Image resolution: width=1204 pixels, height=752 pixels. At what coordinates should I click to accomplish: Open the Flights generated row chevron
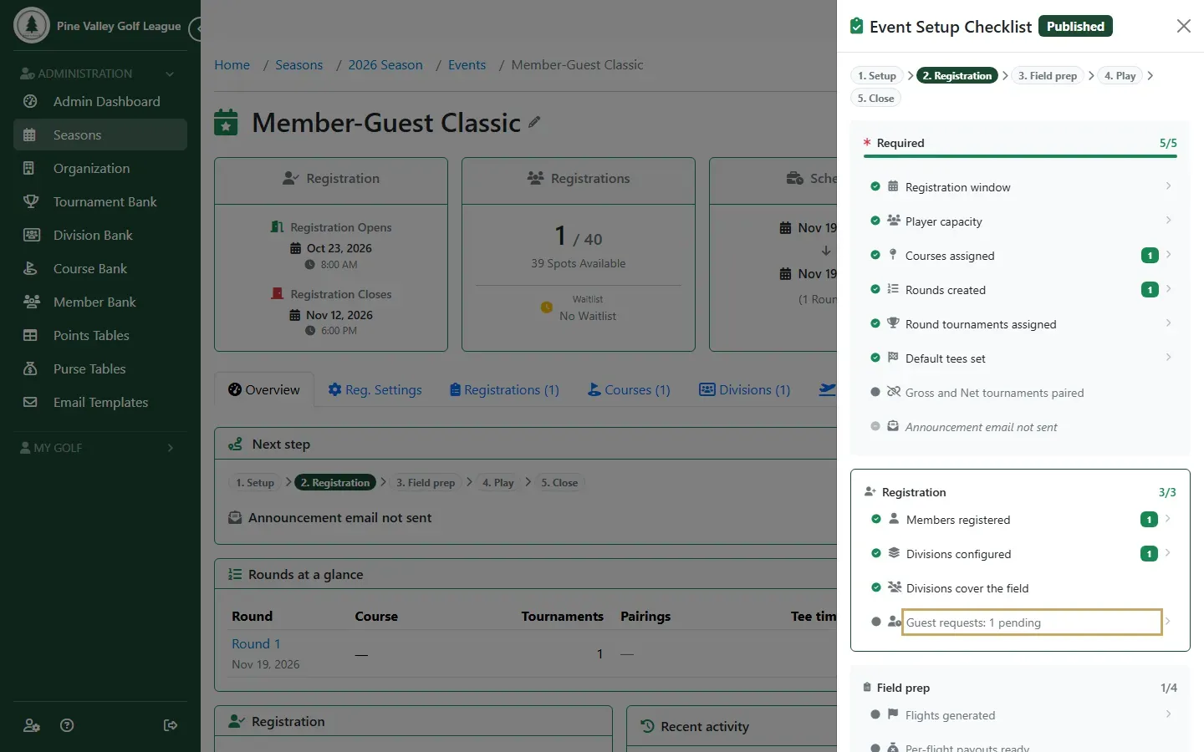click(1168, 714)
